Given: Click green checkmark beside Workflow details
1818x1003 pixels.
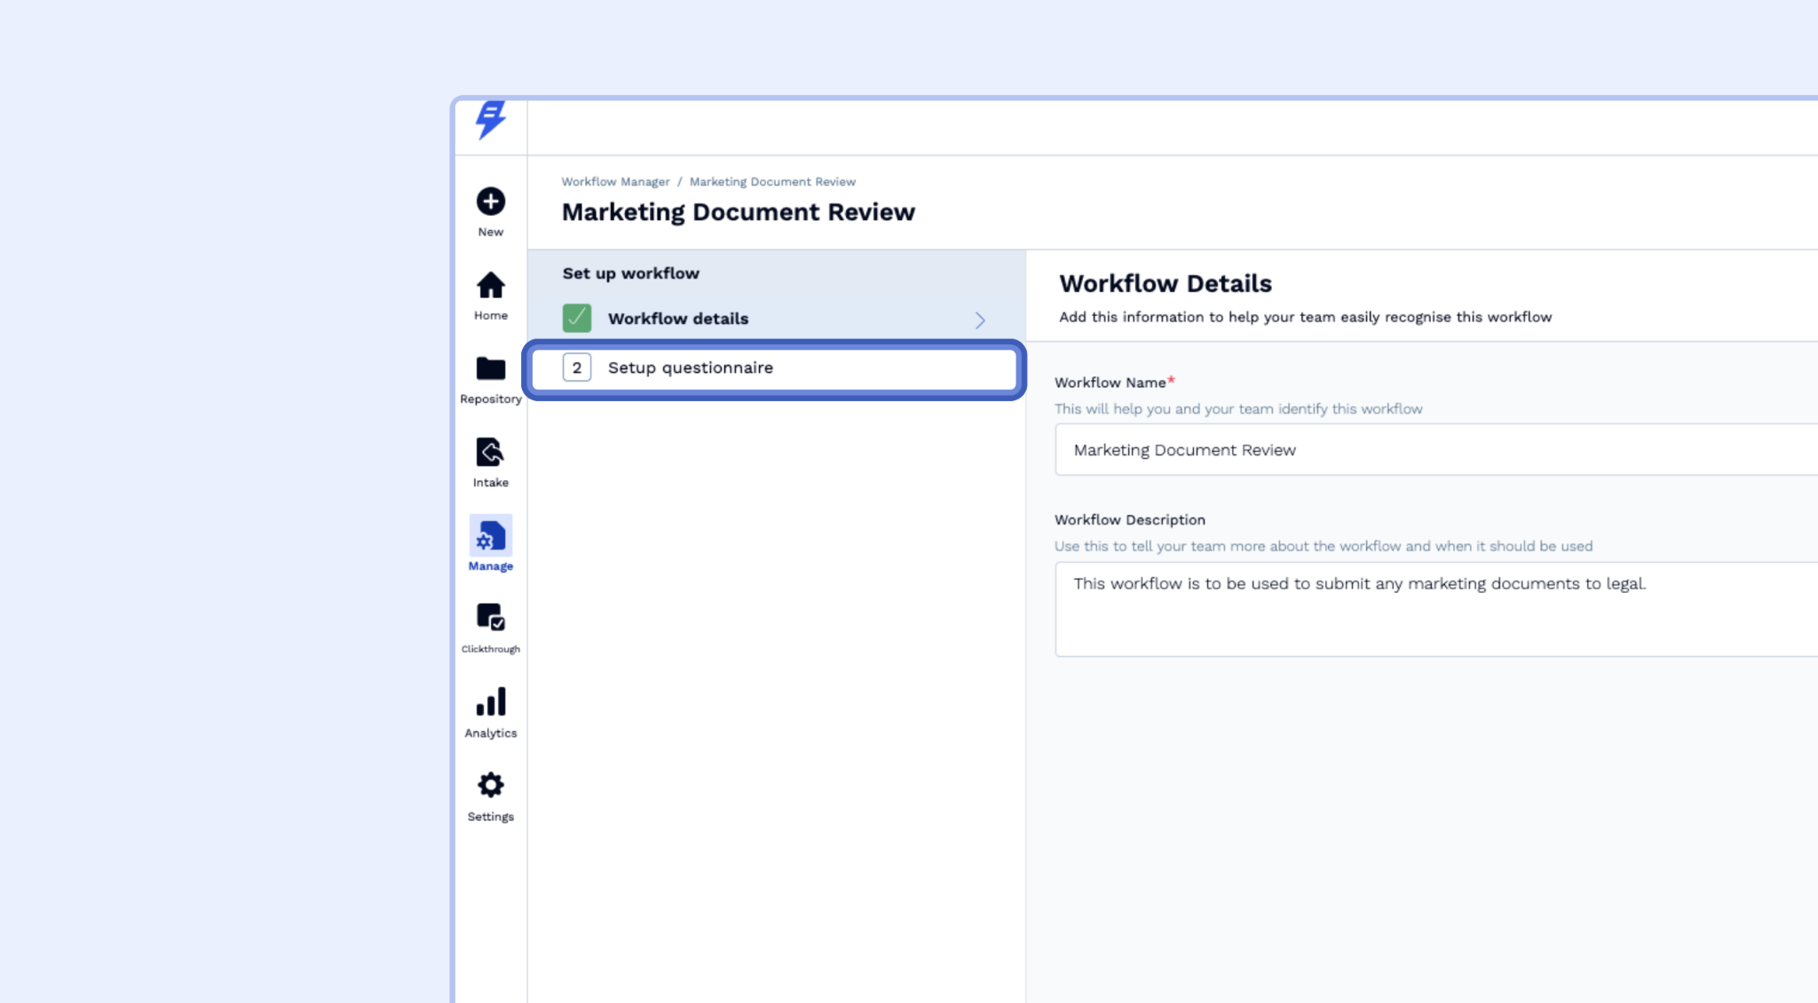Looking at the screenshot, I should [x=577, y=318].
